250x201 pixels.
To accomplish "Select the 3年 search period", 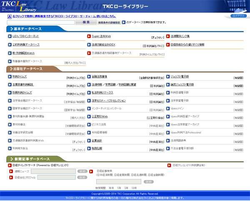I will [x=126, y=188].
